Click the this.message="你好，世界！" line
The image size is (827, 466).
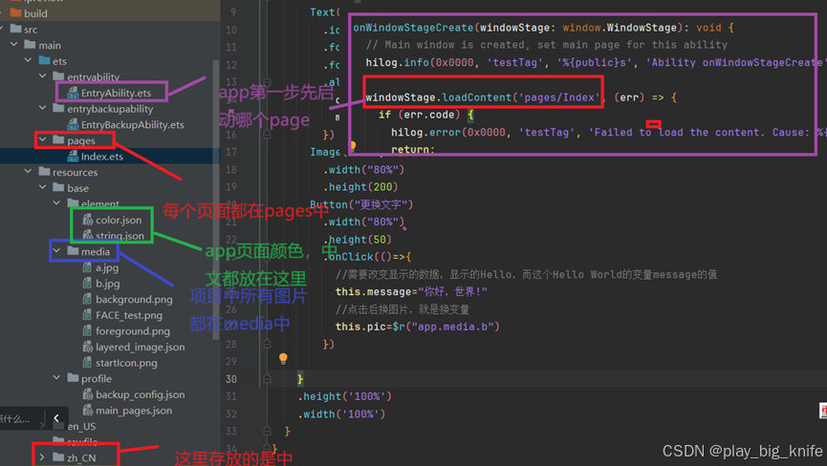coord(411,291)
